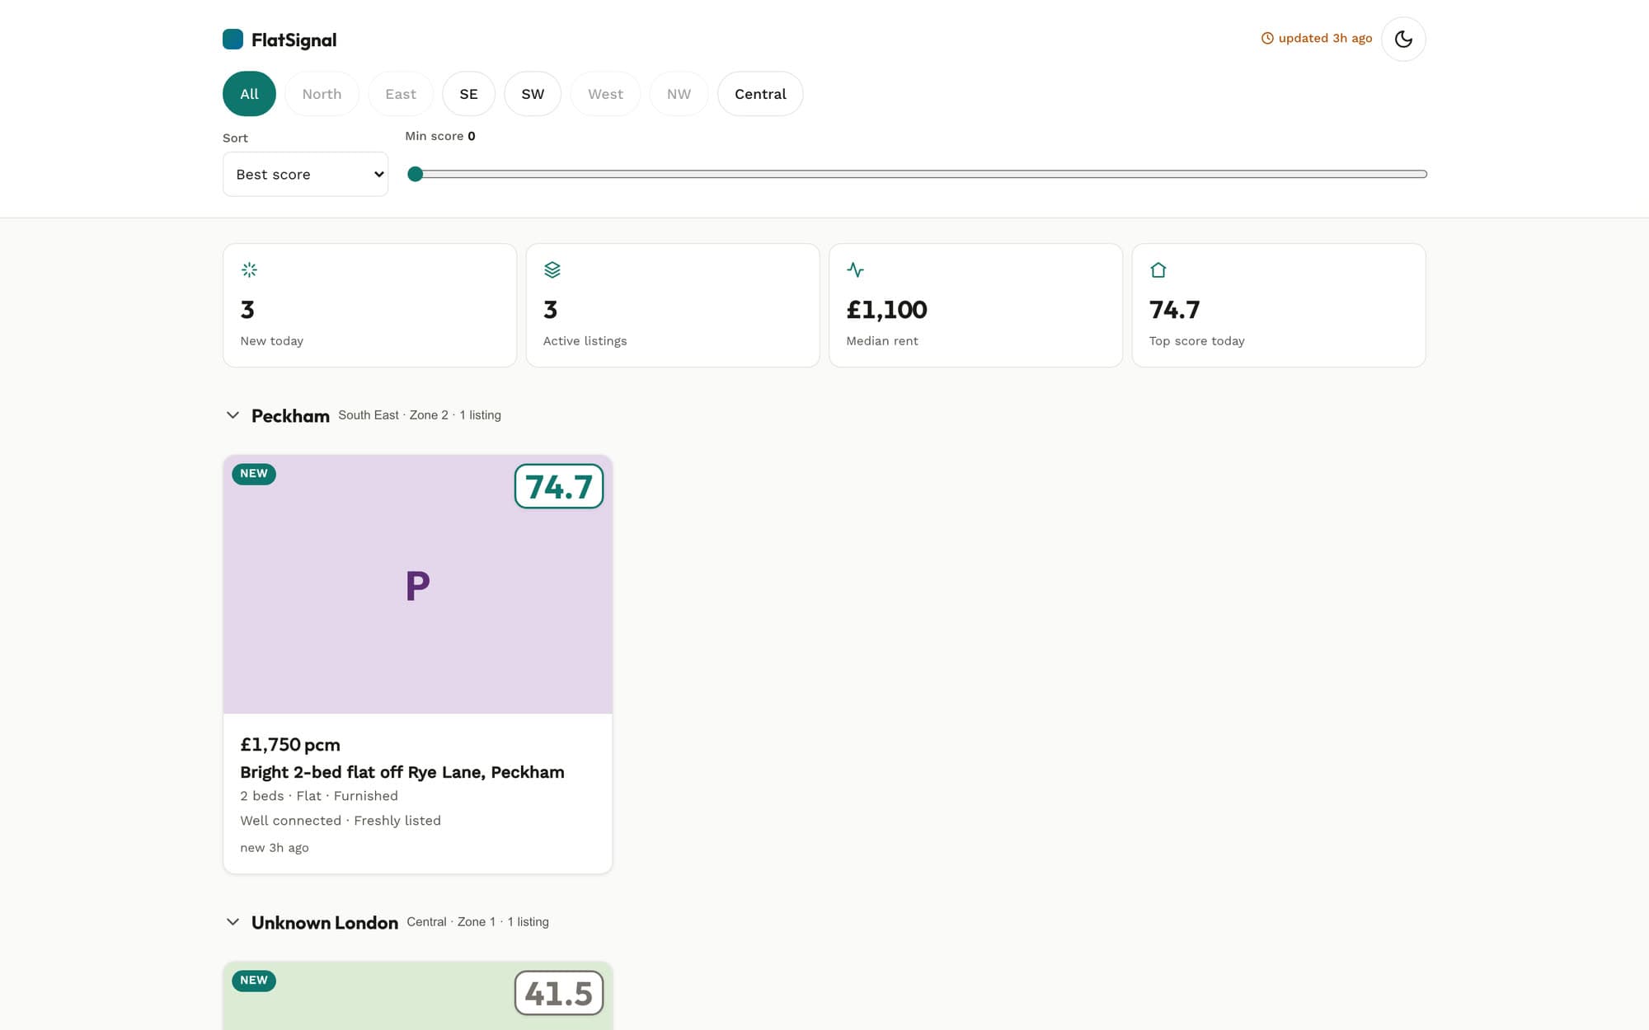Select the All region filter
Viewport: 1649px width, 1030px height.
249,94
